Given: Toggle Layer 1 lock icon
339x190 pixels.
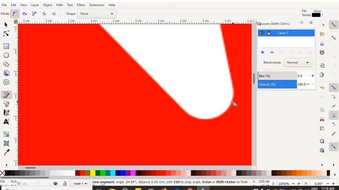Looking at the screenshot, I should click(269, 33).
